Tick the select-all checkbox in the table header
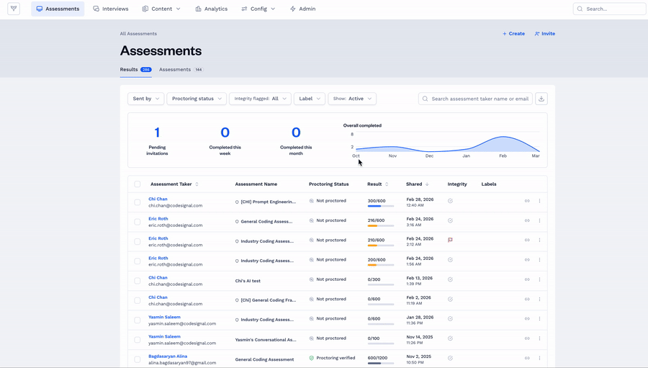 coord(138,184)
